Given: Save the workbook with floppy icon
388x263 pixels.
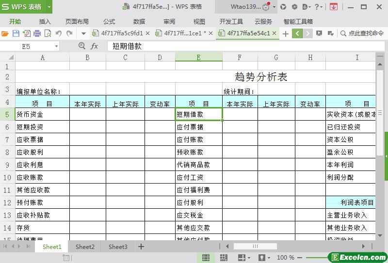Looking at the screenshot, I should pyautogui.click(x=16, y=33).
